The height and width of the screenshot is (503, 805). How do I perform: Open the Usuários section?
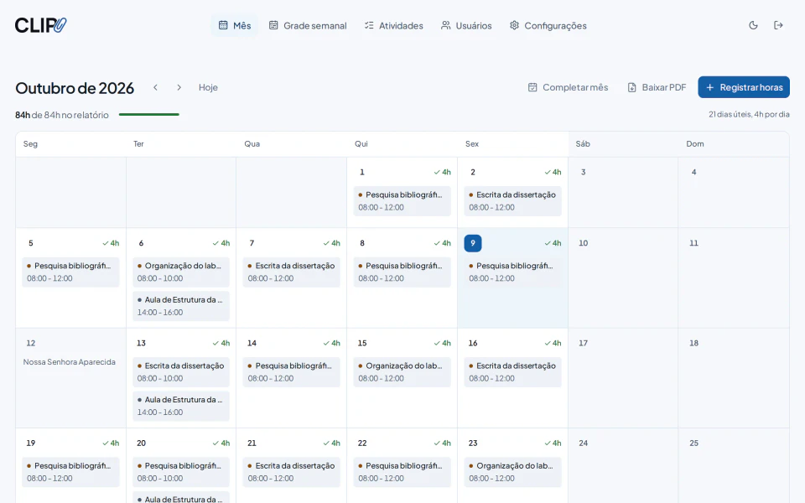pos(466,26)
